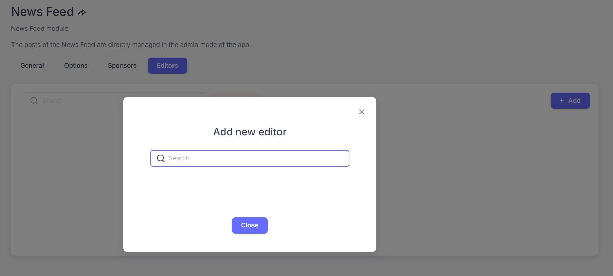This screenshot has width=613, height=276.
Task: Click the empty results area in the dialog
Action: point(250,190)
